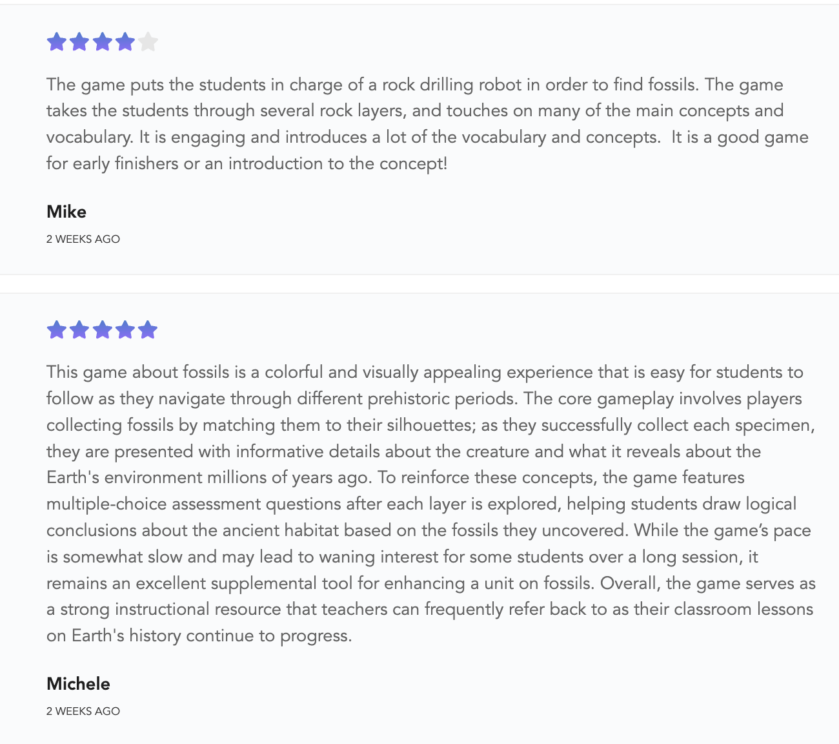Click the empty fifth star in Mike's rating
This screenshot has height=744, width=839.
click(x=148, y=42)
